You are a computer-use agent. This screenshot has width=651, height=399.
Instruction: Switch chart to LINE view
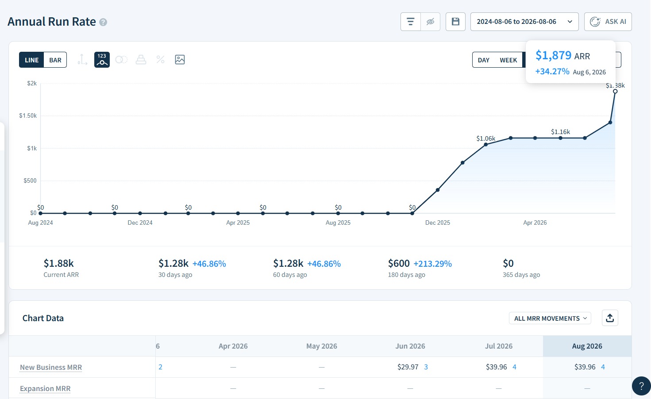(31, 60)
